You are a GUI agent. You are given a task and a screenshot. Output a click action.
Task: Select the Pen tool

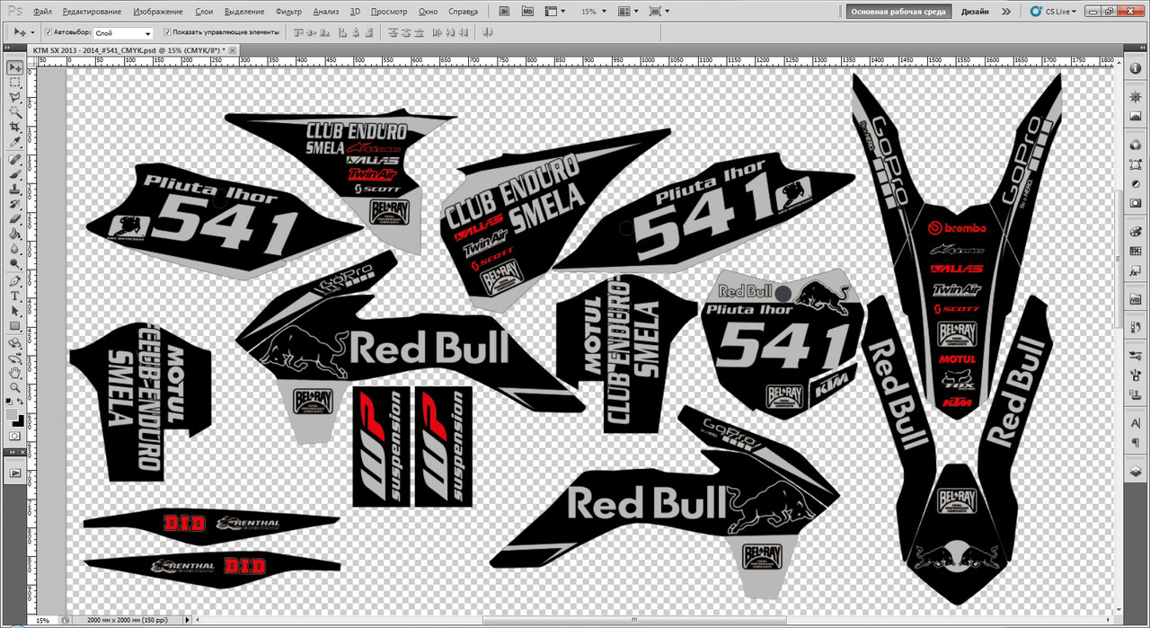(15, 281)
